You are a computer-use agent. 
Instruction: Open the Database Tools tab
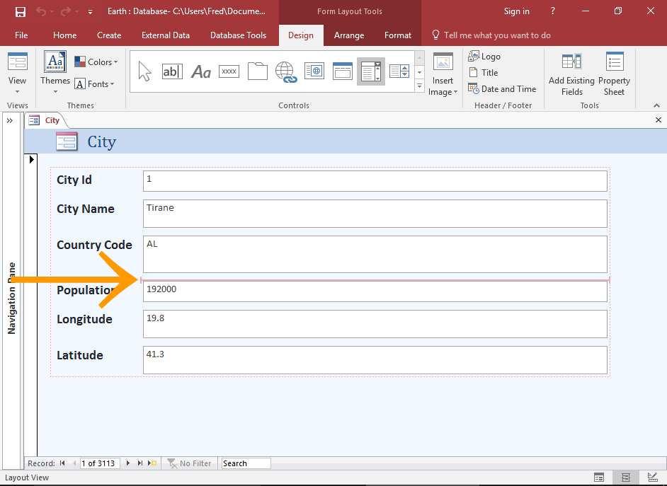(238, 35)
